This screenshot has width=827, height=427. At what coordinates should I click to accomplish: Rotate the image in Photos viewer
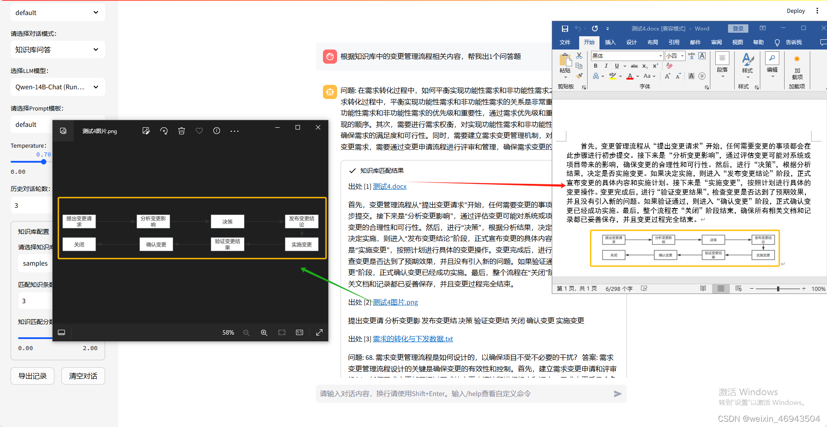(x=164, y=131)
